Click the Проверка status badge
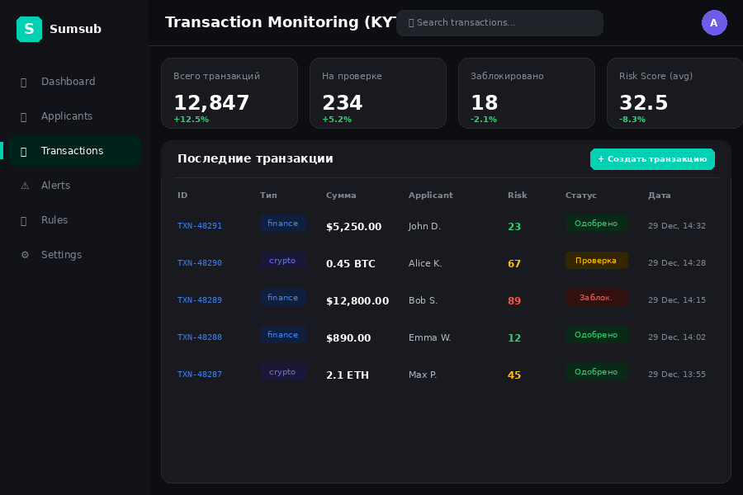Image resolution: width=743 pixels, height=495 pixels. [x=596, y=261]
